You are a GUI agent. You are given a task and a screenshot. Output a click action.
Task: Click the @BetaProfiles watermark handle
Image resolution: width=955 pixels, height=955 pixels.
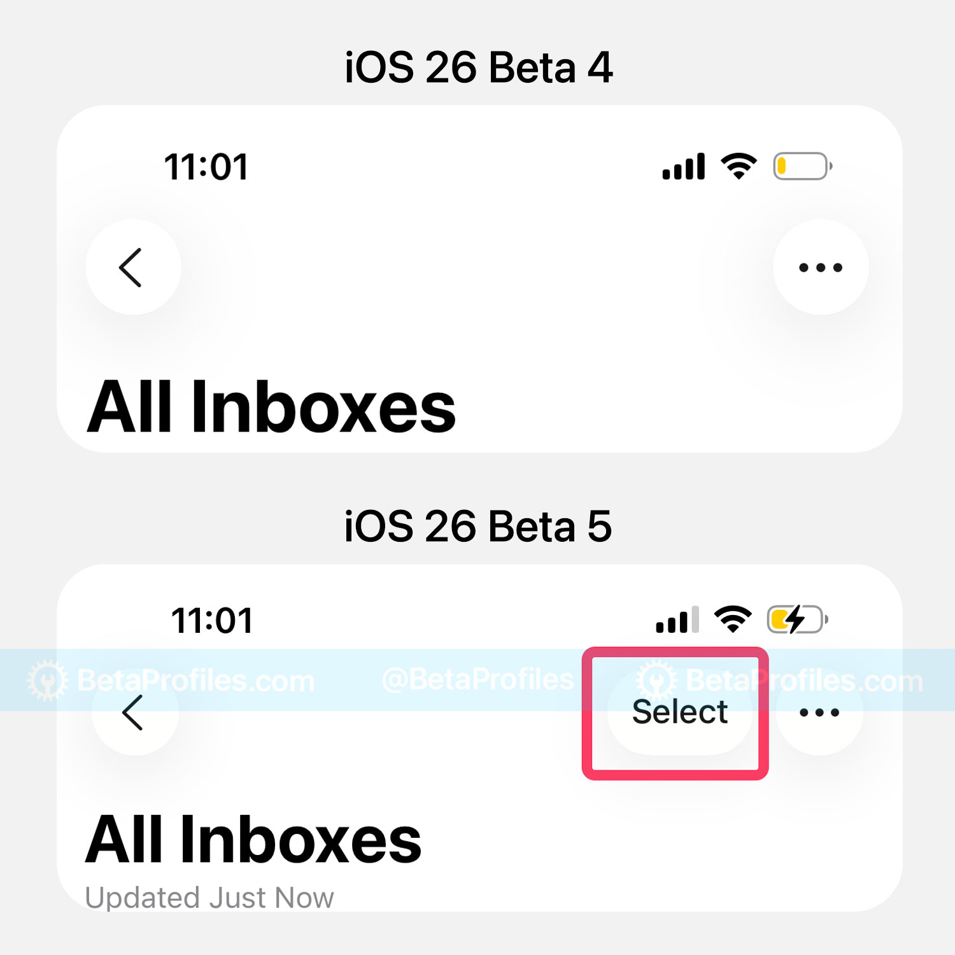point(478,680)
